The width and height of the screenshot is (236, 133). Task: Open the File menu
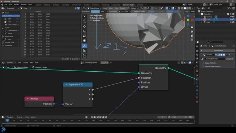[x=6, y=4]
